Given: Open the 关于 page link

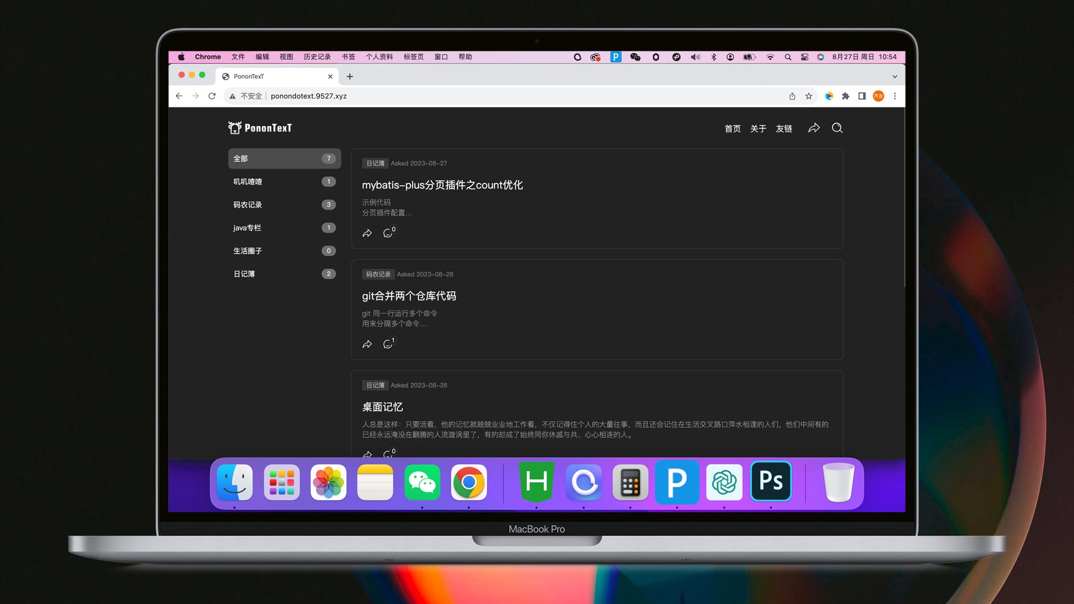Looking at the screenshot, I should [759, 129].
